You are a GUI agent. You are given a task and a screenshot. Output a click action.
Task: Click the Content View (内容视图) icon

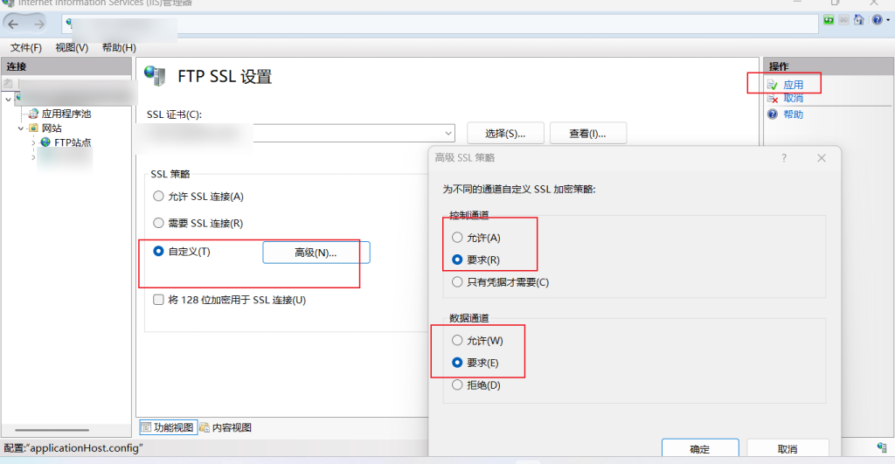(205, 427)
